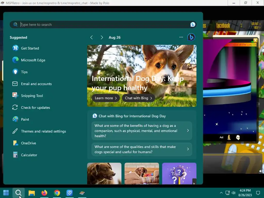The image size is (264, 198).
Task: Open File Explorer from the taskbar
Action: [32, 193]
